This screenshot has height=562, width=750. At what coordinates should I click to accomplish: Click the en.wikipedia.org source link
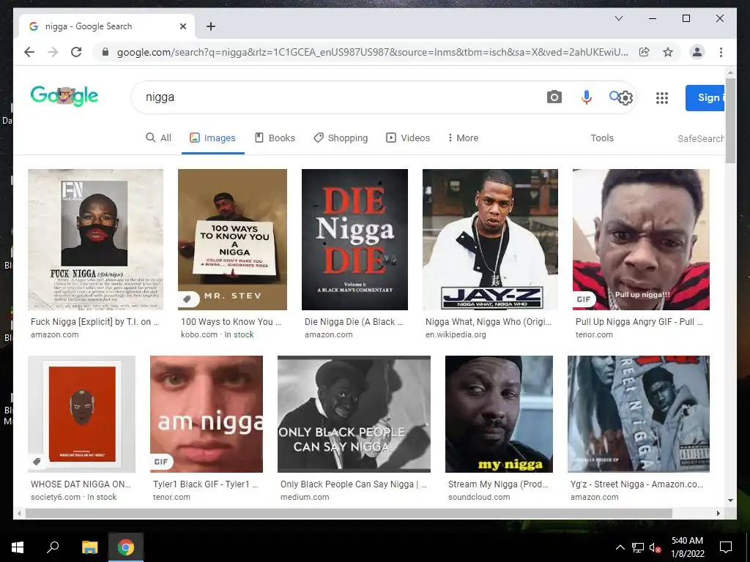coord(456,334)
